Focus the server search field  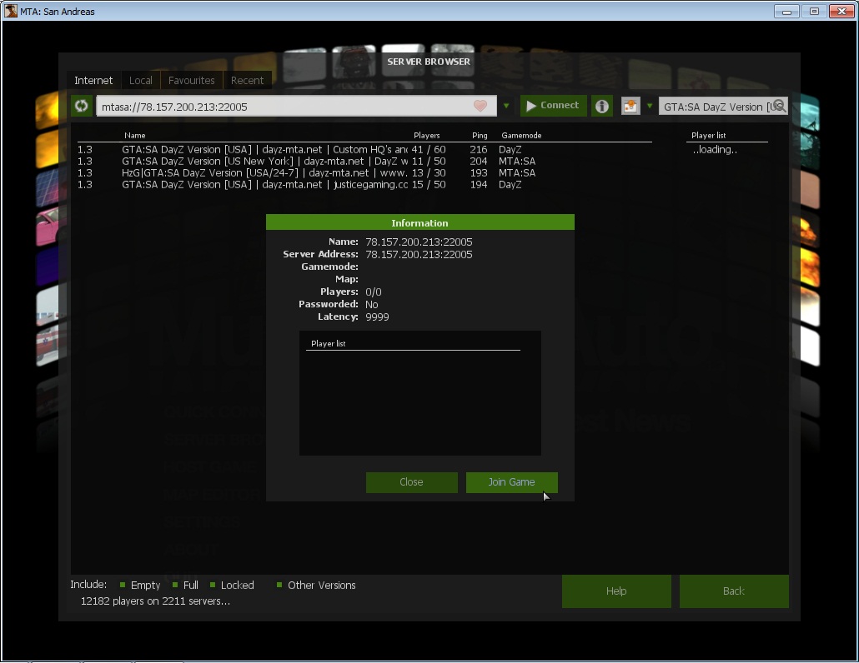(722, 107)
